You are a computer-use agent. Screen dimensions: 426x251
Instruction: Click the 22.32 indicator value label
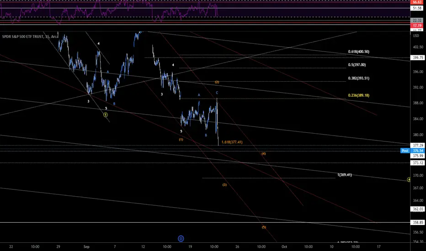(x=417, y=21)
